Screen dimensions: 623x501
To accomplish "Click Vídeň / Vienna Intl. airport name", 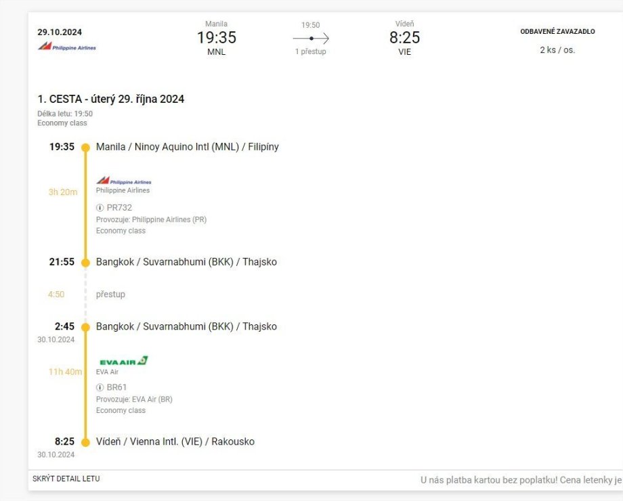I will click(x=175, y=442).
